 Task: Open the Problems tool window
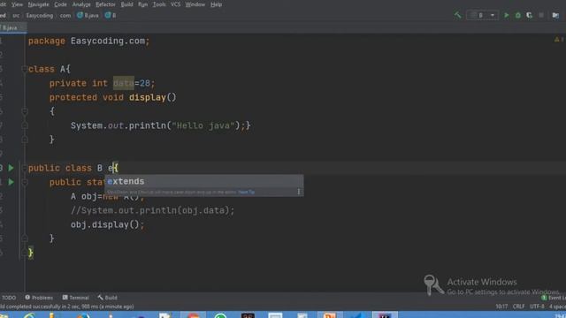click(39, 298)
